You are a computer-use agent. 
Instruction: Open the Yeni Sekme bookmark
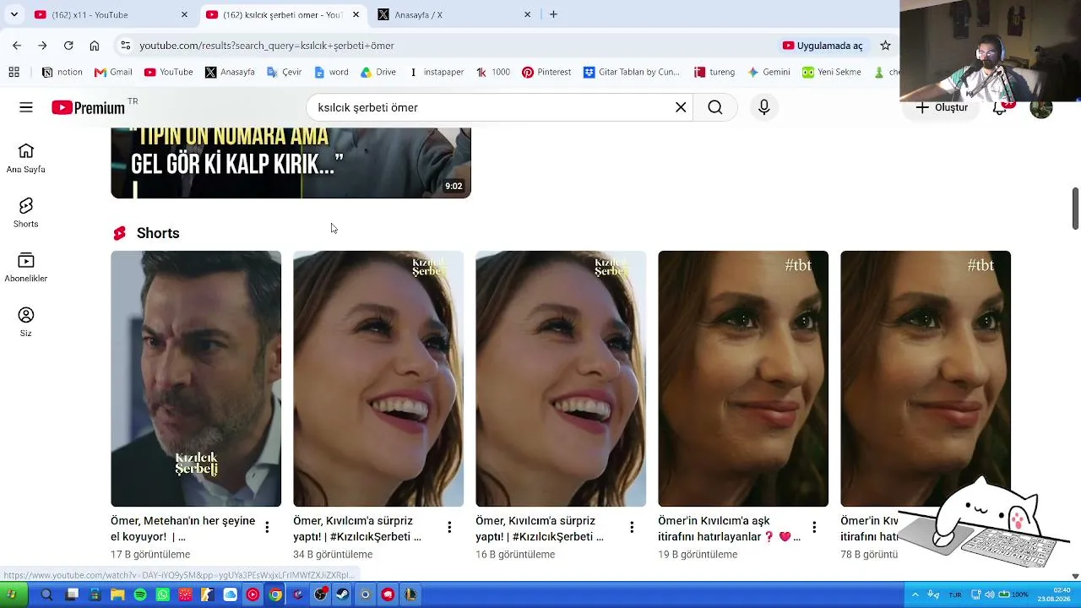(x=832, y=73)
